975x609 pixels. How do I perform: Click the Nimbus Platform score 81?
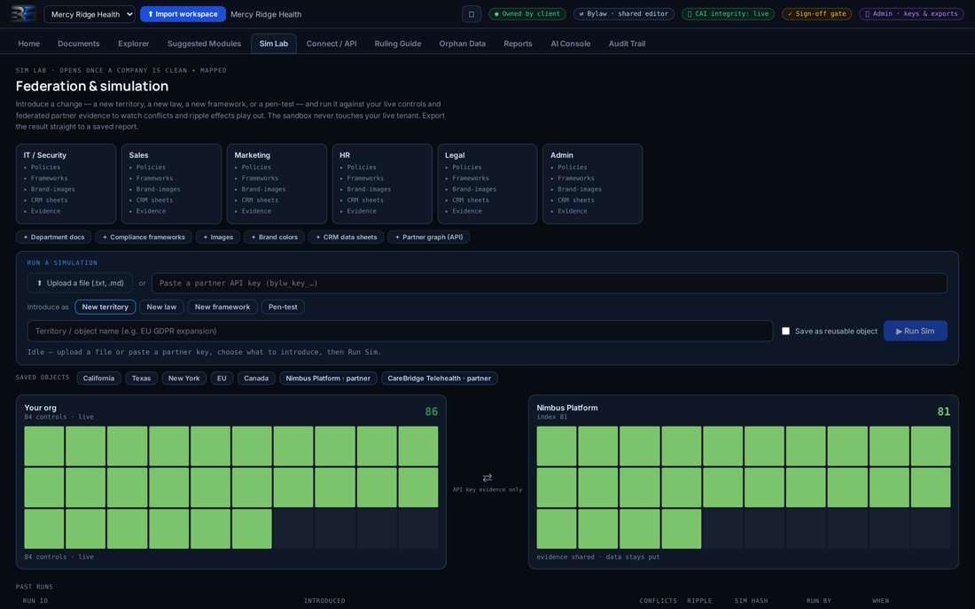[943, 412]
